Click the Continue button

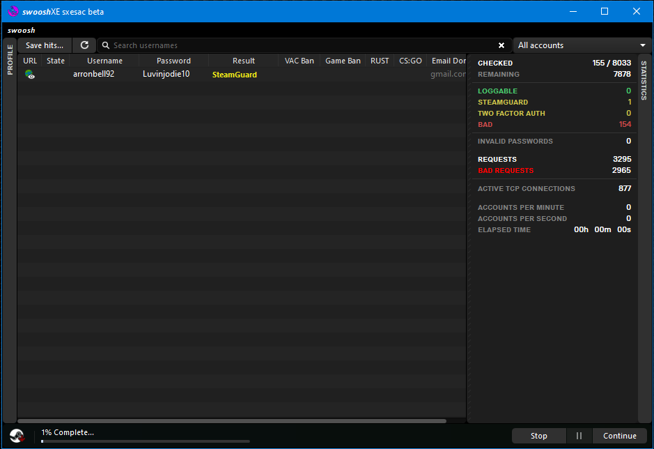point(619,436)
